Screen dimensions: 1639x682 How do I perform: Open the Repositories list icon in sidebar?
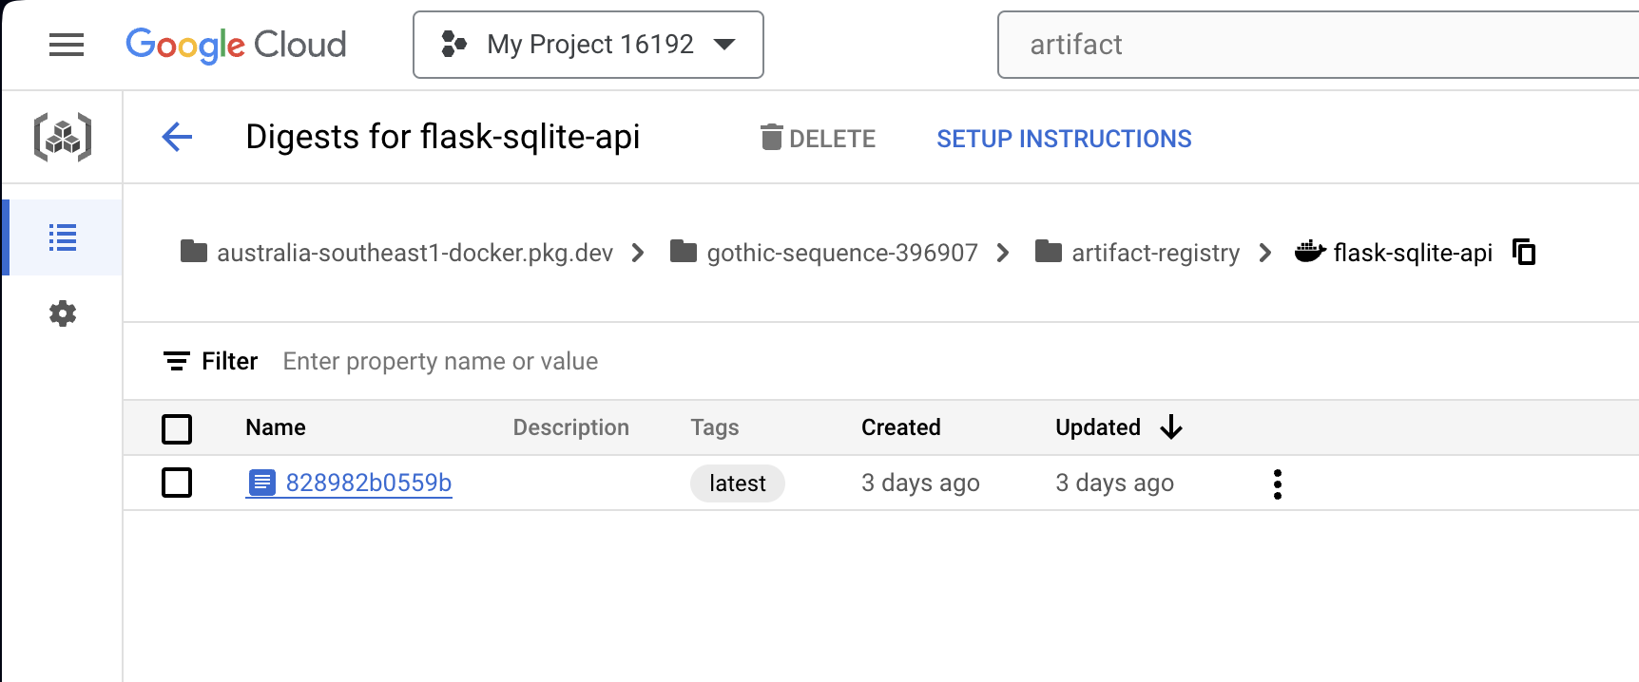[x=63, y=237]
